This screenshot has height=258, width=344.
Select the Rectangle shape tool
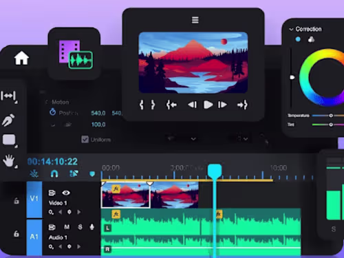(x=9, y=140)
